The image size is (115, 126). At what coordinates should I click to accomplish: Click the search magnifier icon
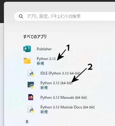coord(21,16)
